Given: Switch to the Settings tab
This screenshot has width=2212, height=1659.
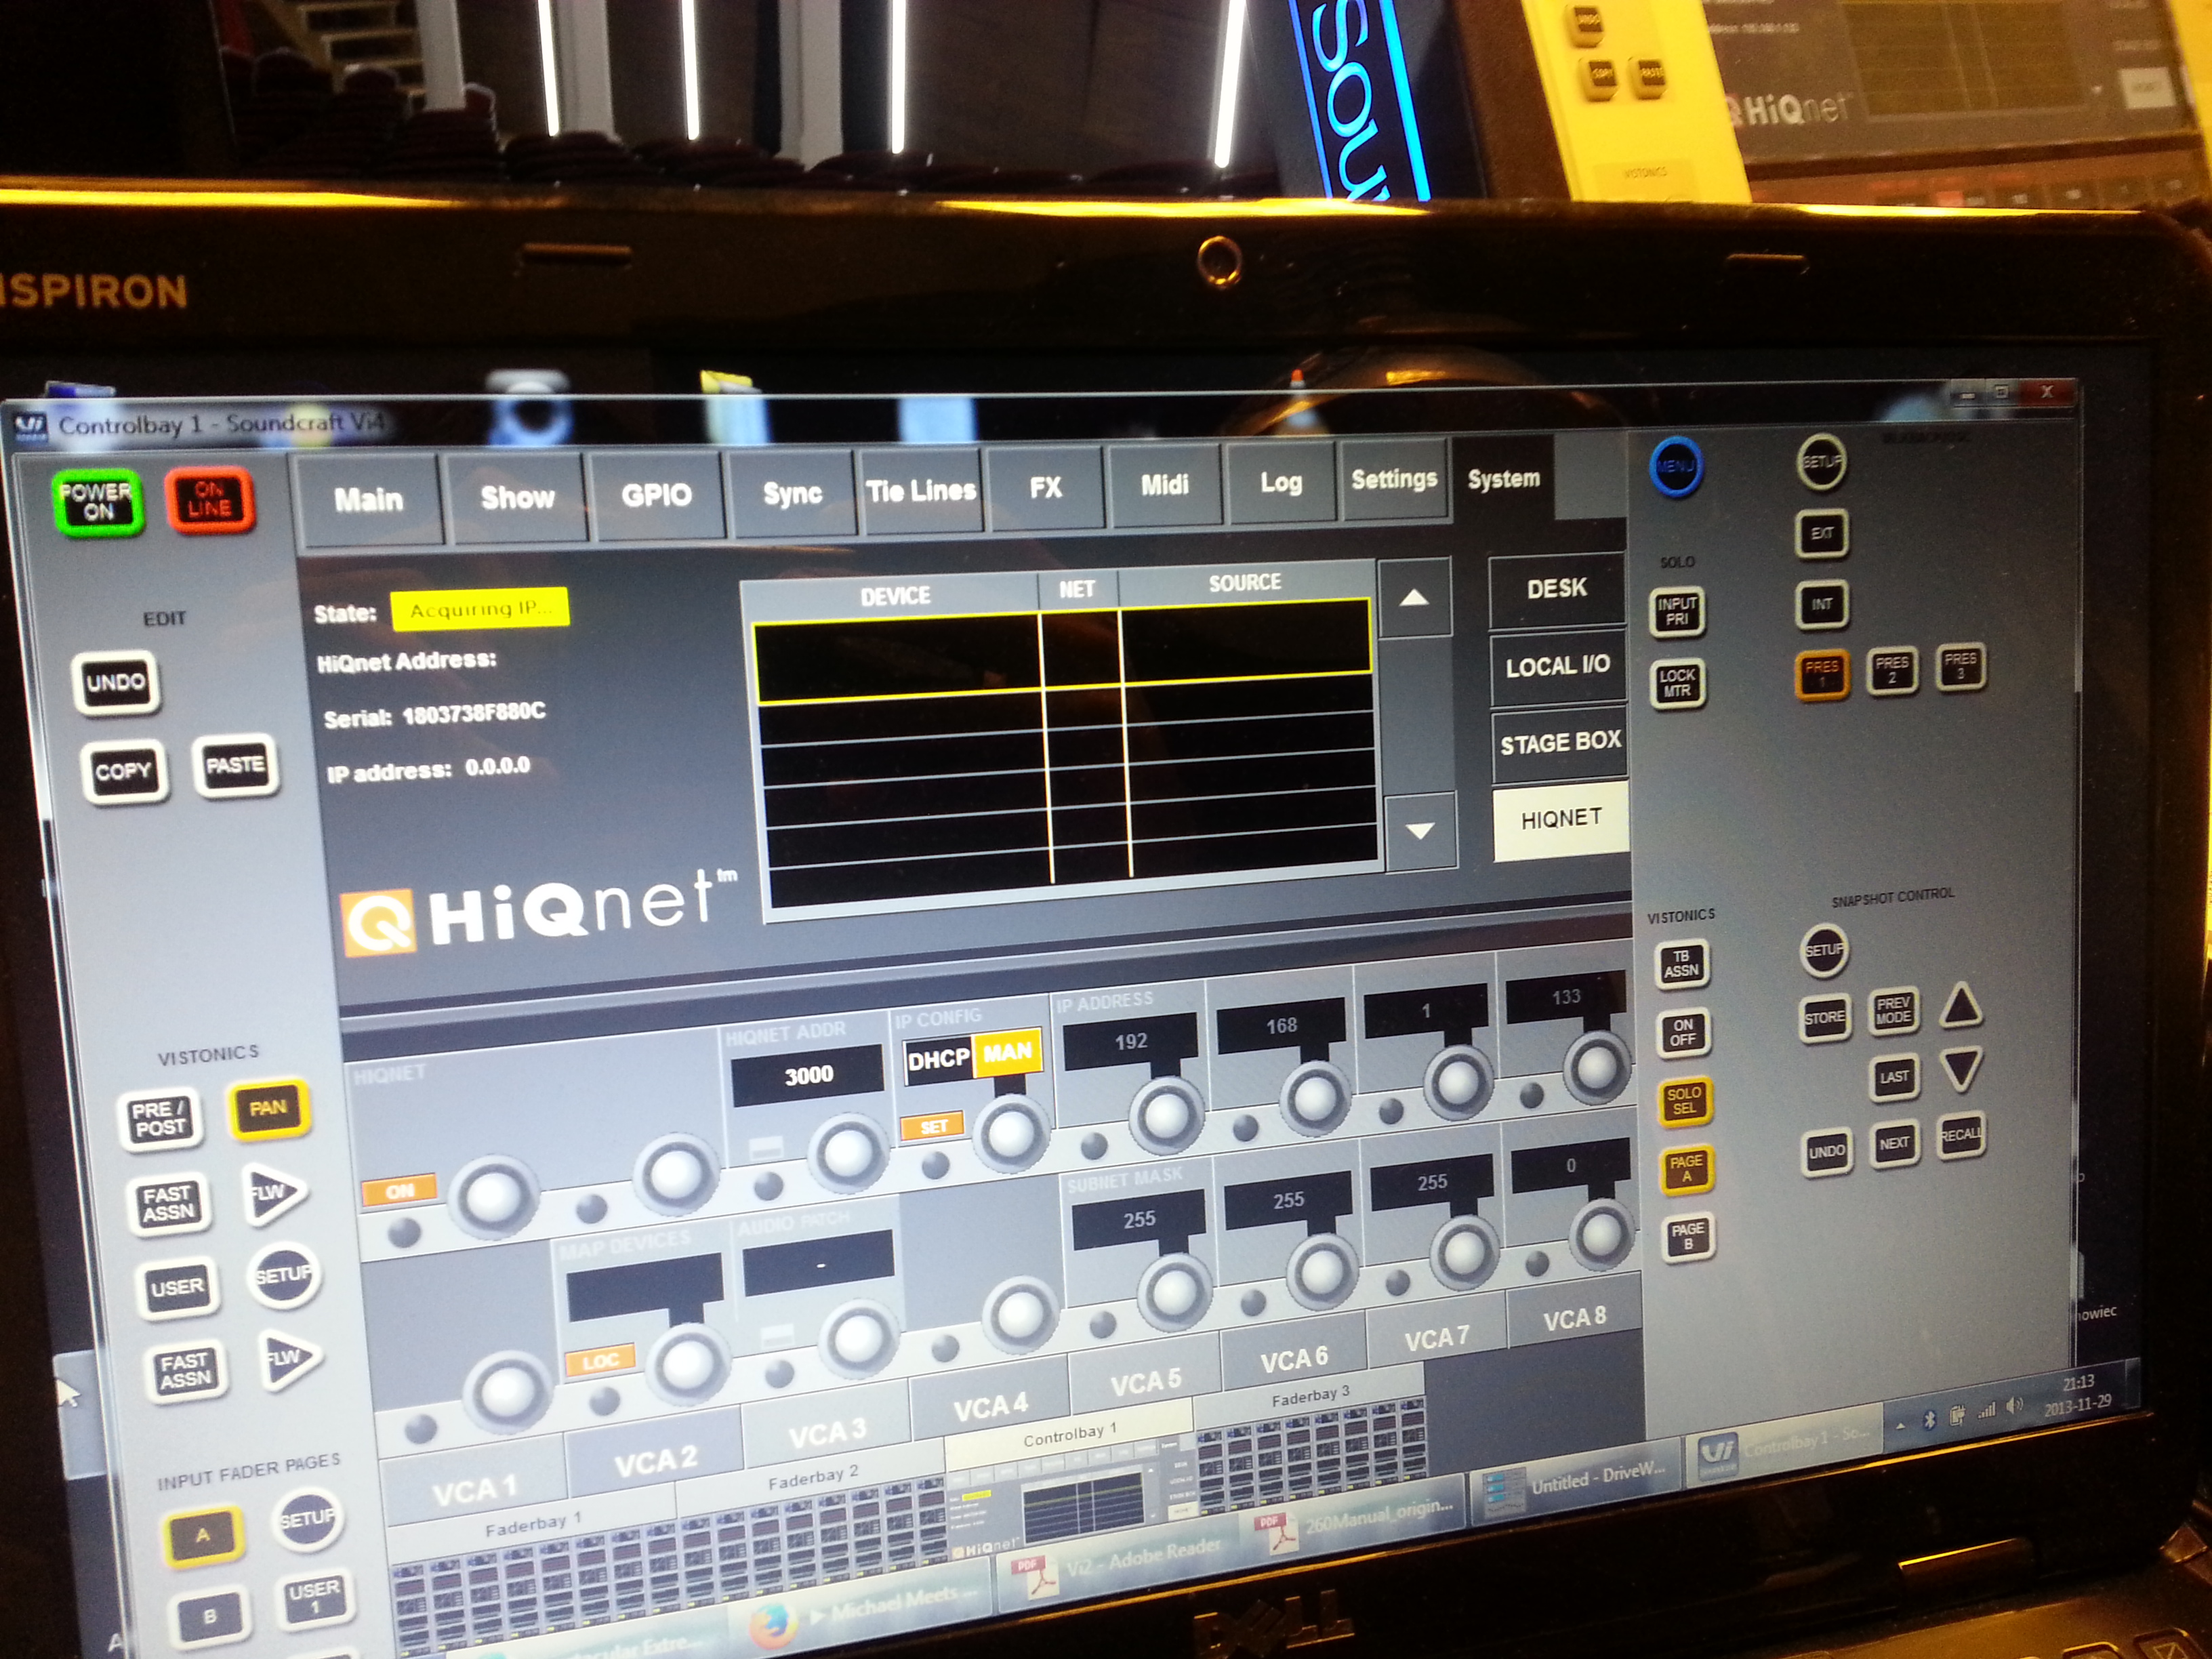Looking at the screenshot, I should pos(1395,480).
